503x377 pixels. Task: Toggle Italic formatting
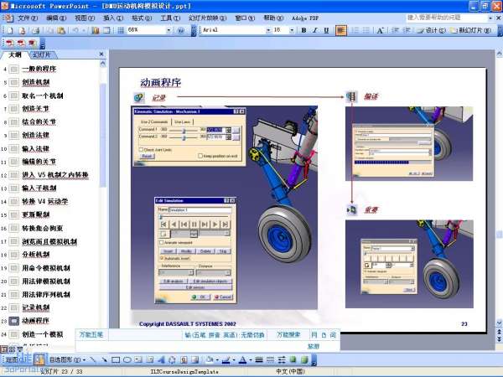pos(315,30)
